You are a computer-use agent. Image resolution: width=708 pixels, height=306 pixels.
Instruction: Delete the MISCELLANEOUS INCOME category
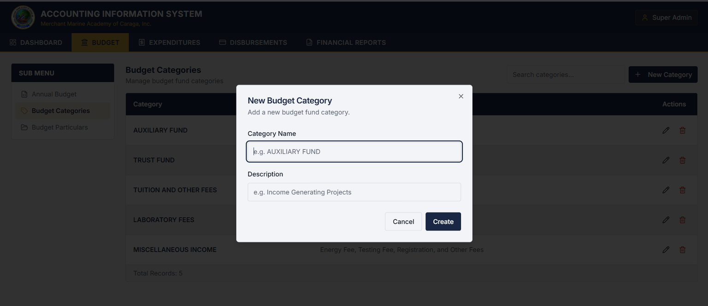point(682,250)
